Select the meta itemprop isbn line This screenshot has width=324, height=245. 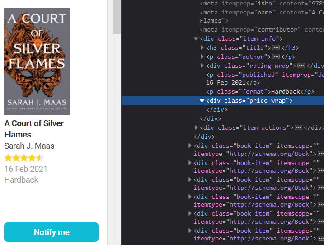pos(262,4)
